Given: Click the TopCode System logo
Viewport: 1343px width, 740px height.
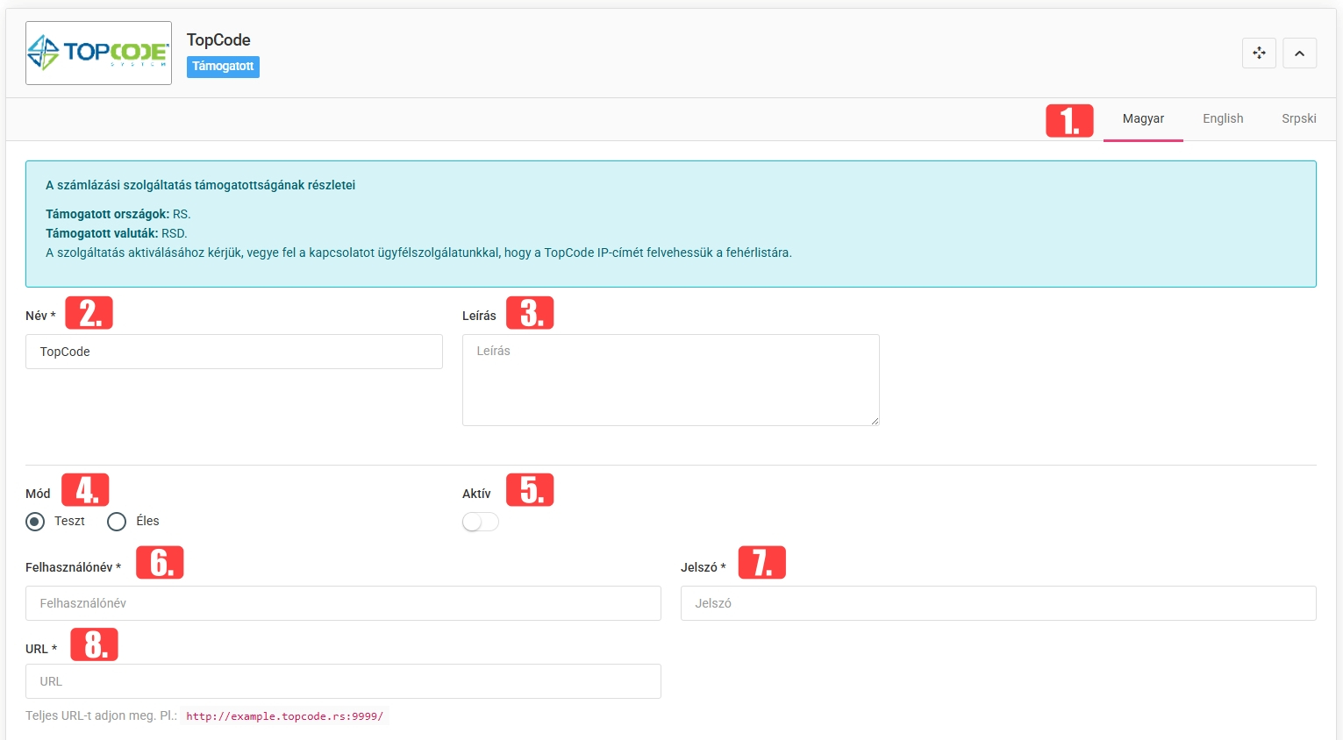Looking at the screenshot, I should point(98,53).
